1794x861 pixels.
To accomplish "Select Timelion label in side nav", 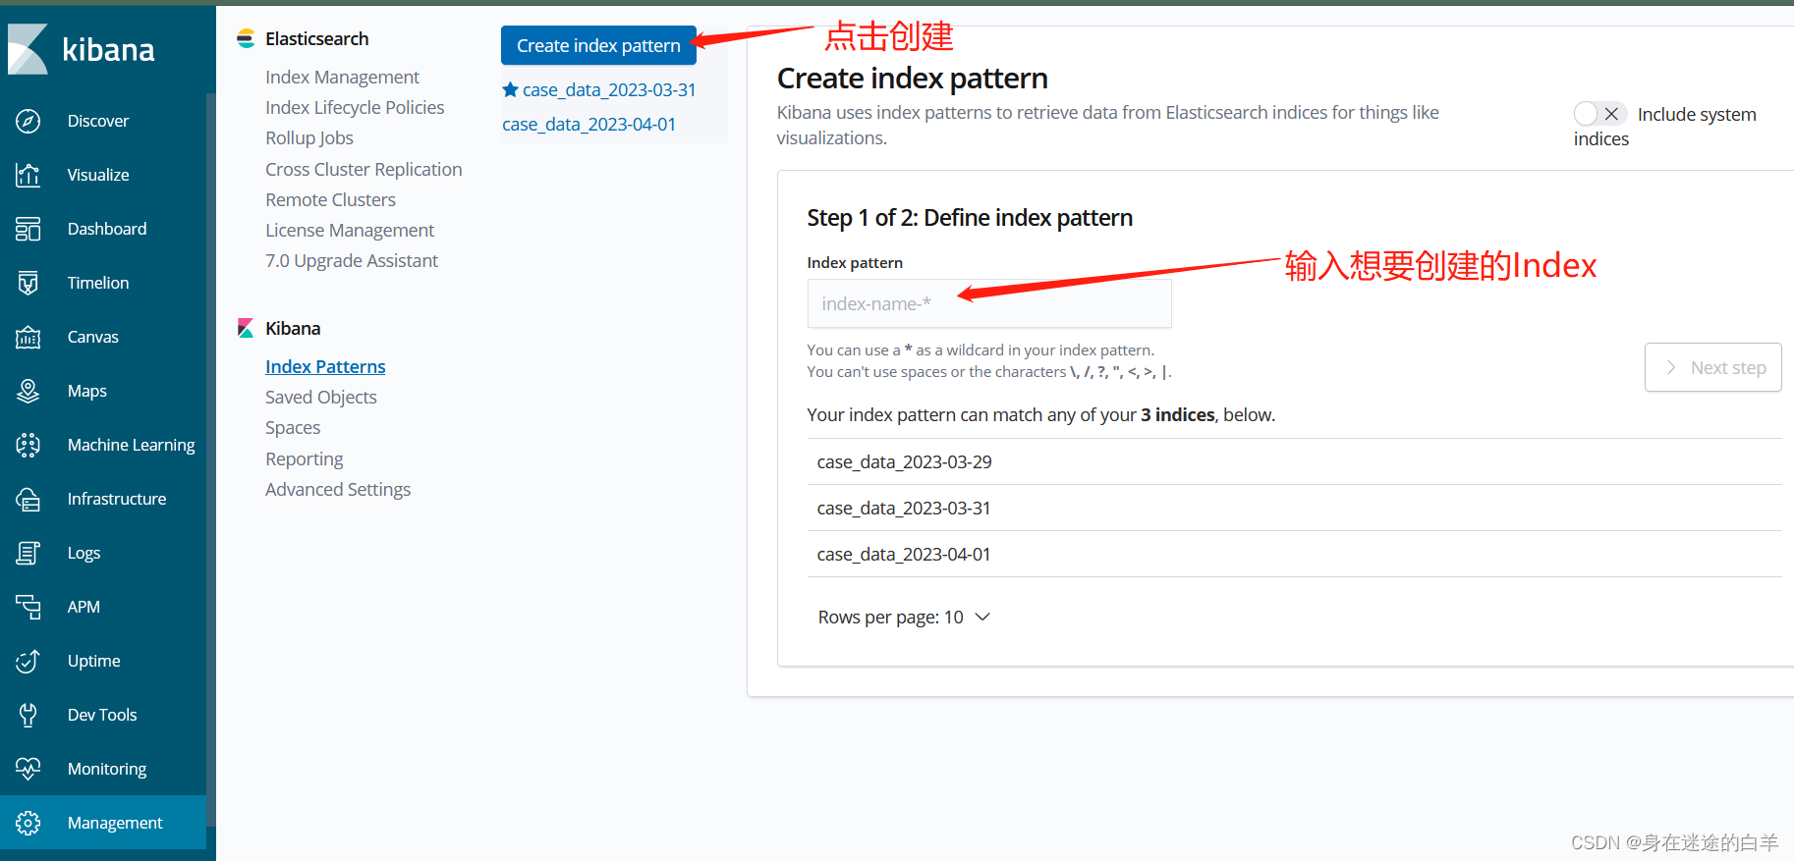I will pyautogui.click(x=98, y=283).
